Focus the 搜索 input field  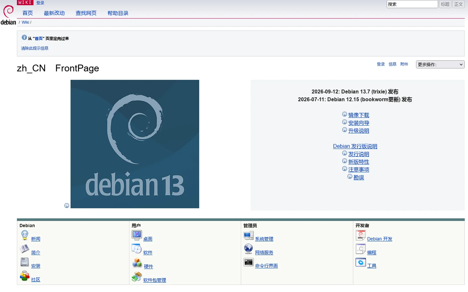click(x=412, y=4)
